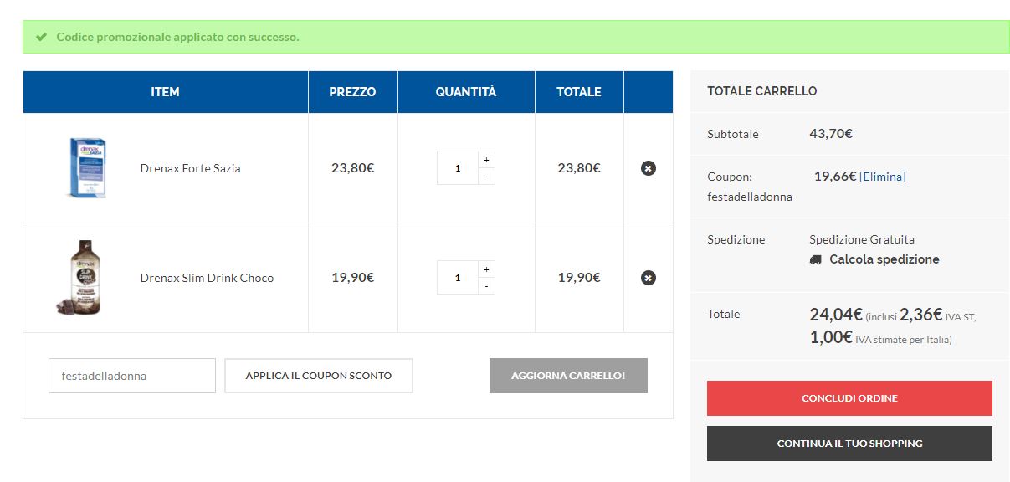Proceed with Concludi ordine button

click(x=849, y=398)
